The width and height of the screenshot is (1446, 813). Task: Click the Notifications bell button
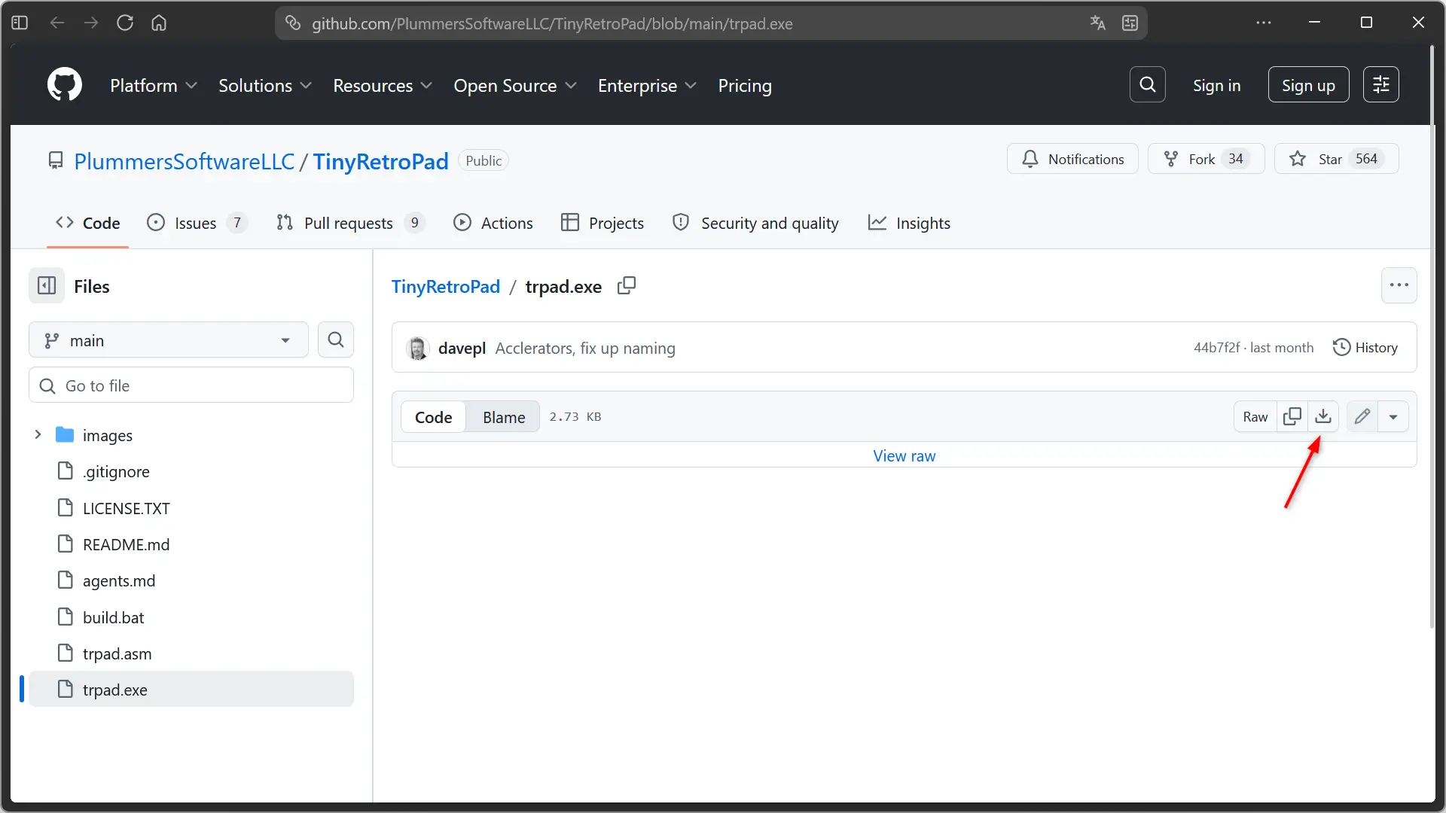(x=1072, y=159)
